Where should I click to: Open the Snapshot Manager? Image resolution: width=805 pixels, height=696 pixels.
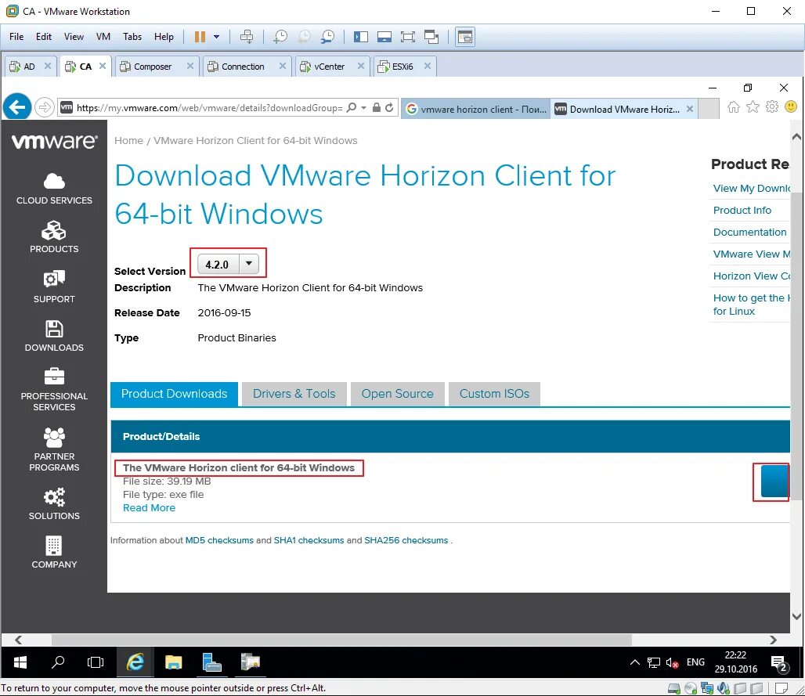327,36
